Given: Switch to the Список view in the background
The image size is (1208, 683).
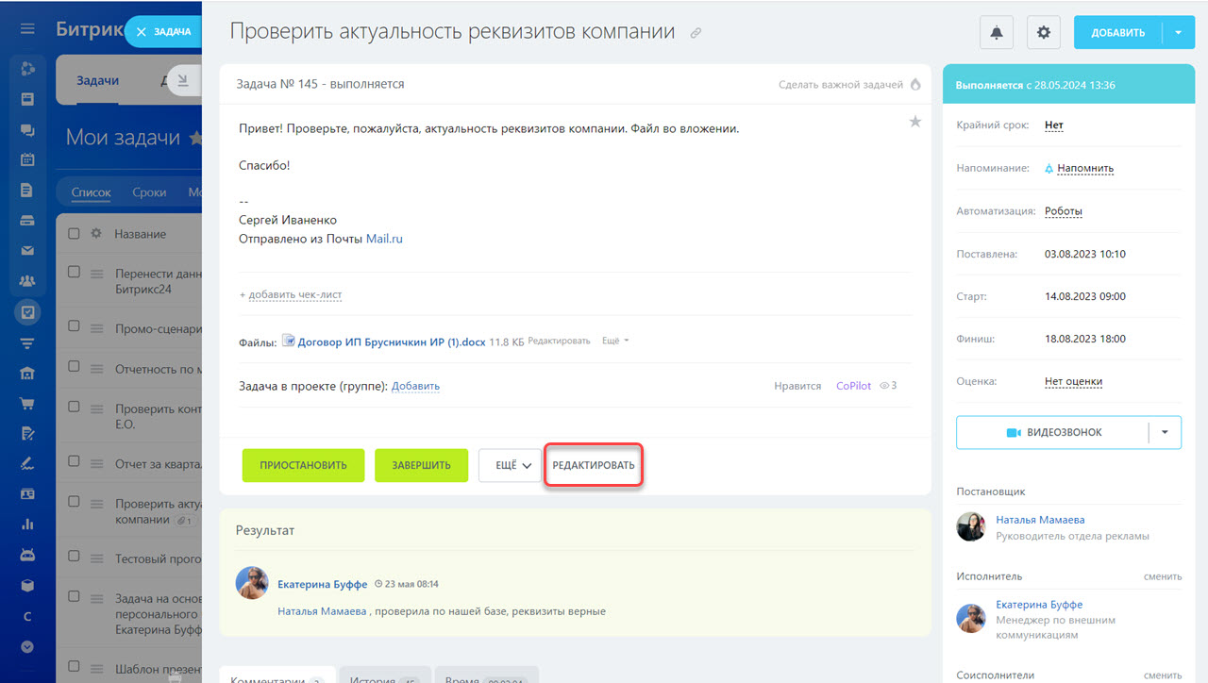Looking at the screenshot, I should [x=92, y=192].
